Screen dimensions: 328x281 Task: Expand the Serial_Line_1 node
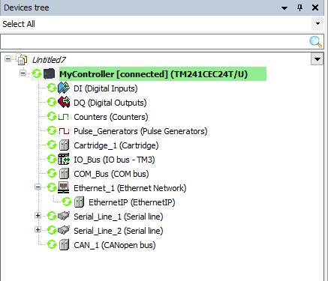click(38, 216)
